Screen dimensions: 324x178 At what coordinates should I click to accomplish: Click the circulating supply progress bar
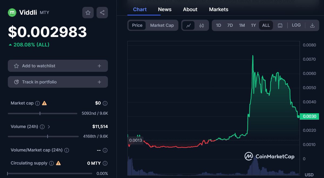click(x=50, y=173)
